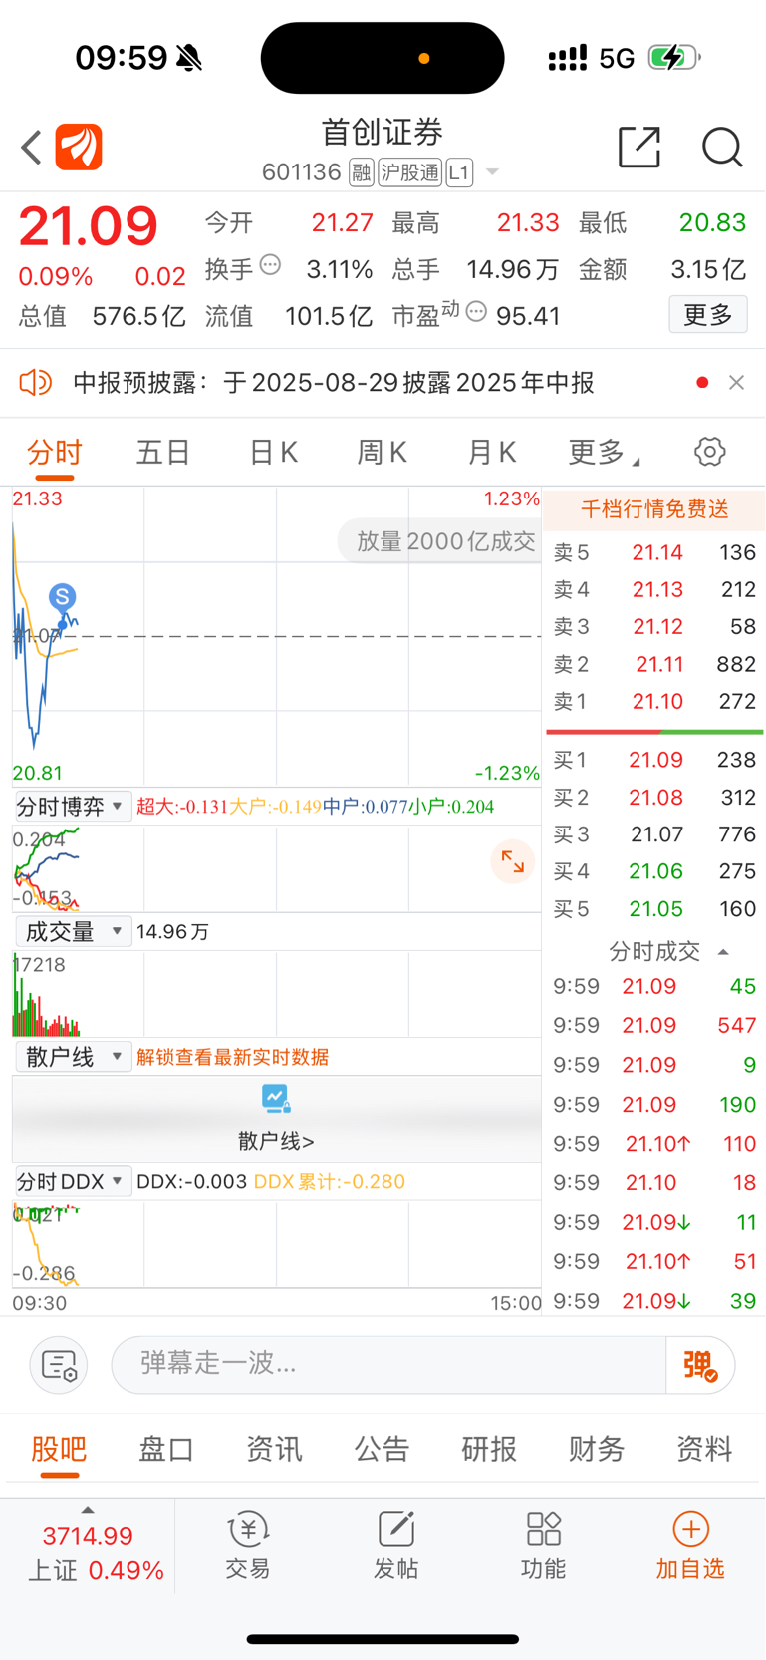Viewport: 766px width, 1660px height.
Task: Tap the info icon beside 换手
Action: tap(270, 265)
